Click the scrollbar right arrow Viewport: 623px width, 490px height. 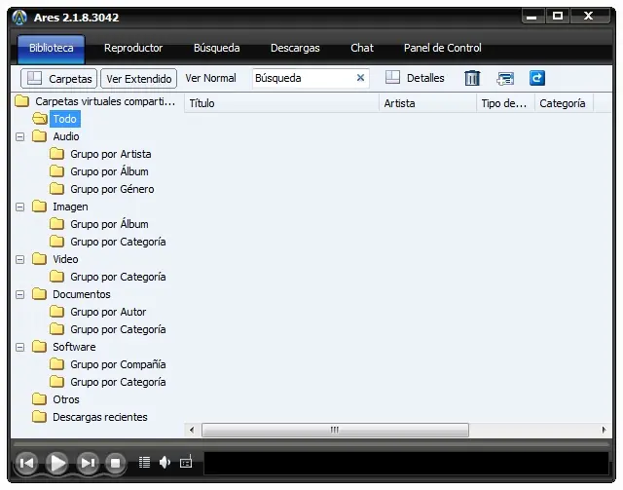pyautogui.click(x=604, y=430)
